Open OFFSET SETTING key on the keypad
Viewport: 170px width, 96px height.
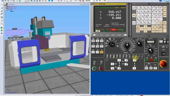click(161, 27)
